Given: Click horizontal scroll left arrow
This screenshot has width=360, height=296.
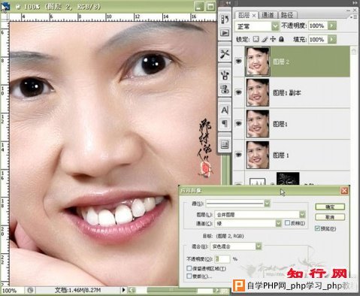Looking at the screenshot, I should (132, 291).
